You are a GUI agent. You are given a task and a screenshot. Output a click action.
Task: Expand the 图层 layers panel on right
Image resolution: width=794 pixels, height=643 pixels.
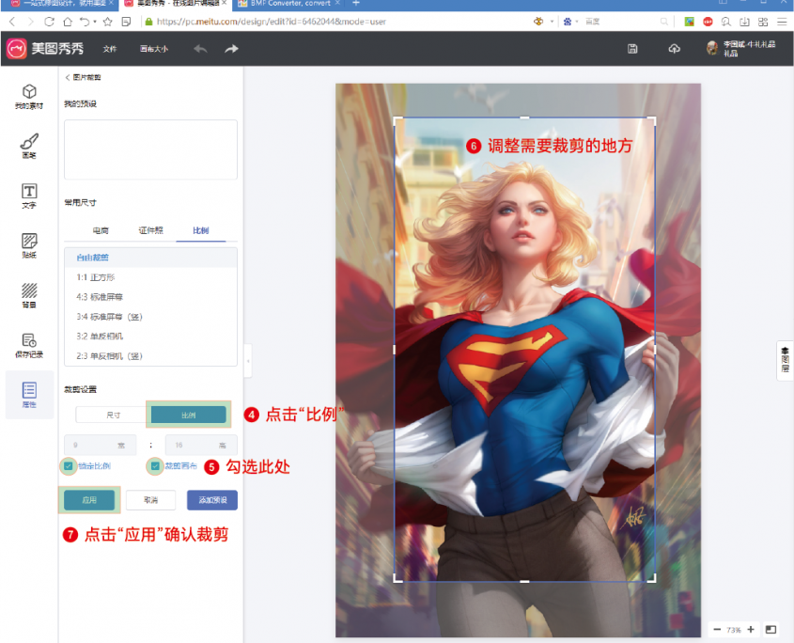pyautogui.click(x=785, y=360)
